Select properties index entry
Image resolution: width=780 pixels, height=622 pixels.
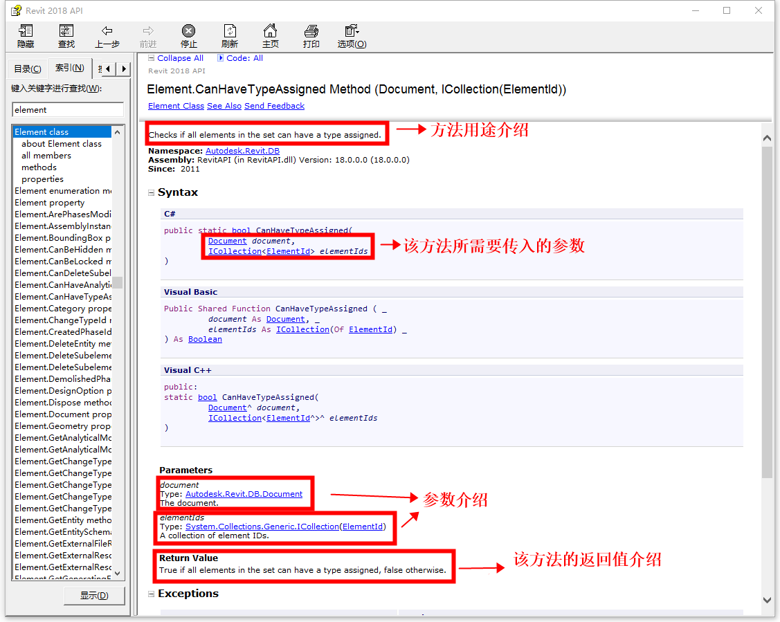pyautogui.click(x=42, y=179)
